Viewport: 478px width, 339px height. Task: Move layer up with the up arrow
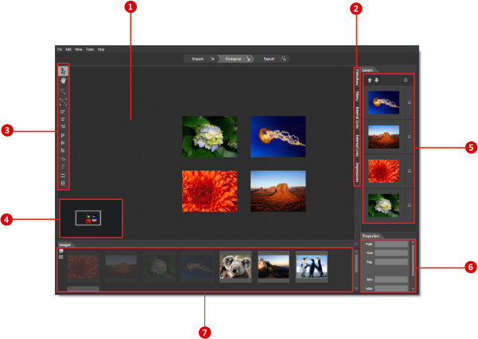tap(368, 80)
